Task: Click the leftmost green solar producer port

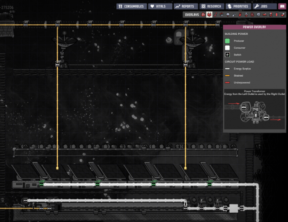Action: (x=42, y=184)
